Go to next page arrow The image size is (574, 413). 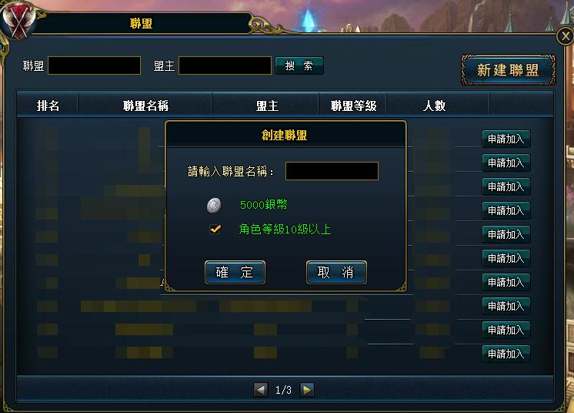(306, 390)
